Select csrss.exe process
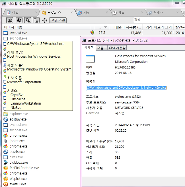The height and width of the screenshot is (187, 185). pos(16,157)
